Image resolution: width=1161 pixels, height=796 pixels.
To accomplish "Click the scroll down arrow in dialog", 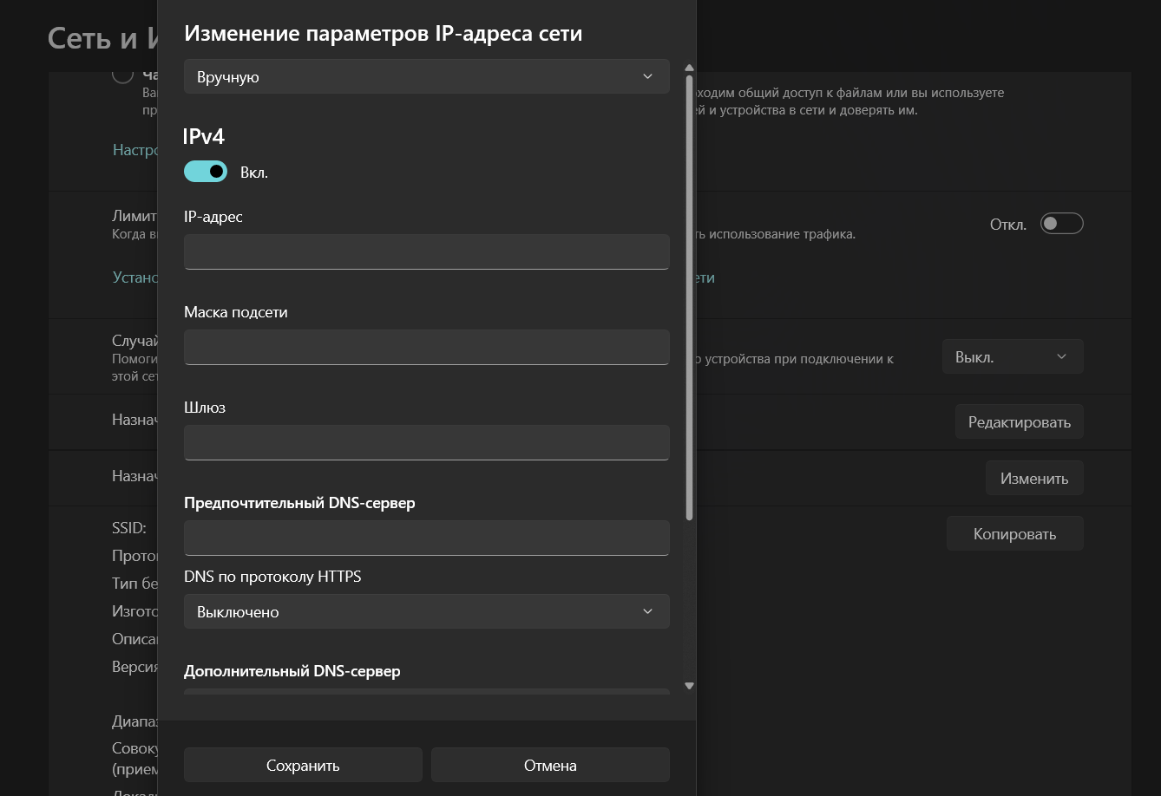I will click(690, 686).
